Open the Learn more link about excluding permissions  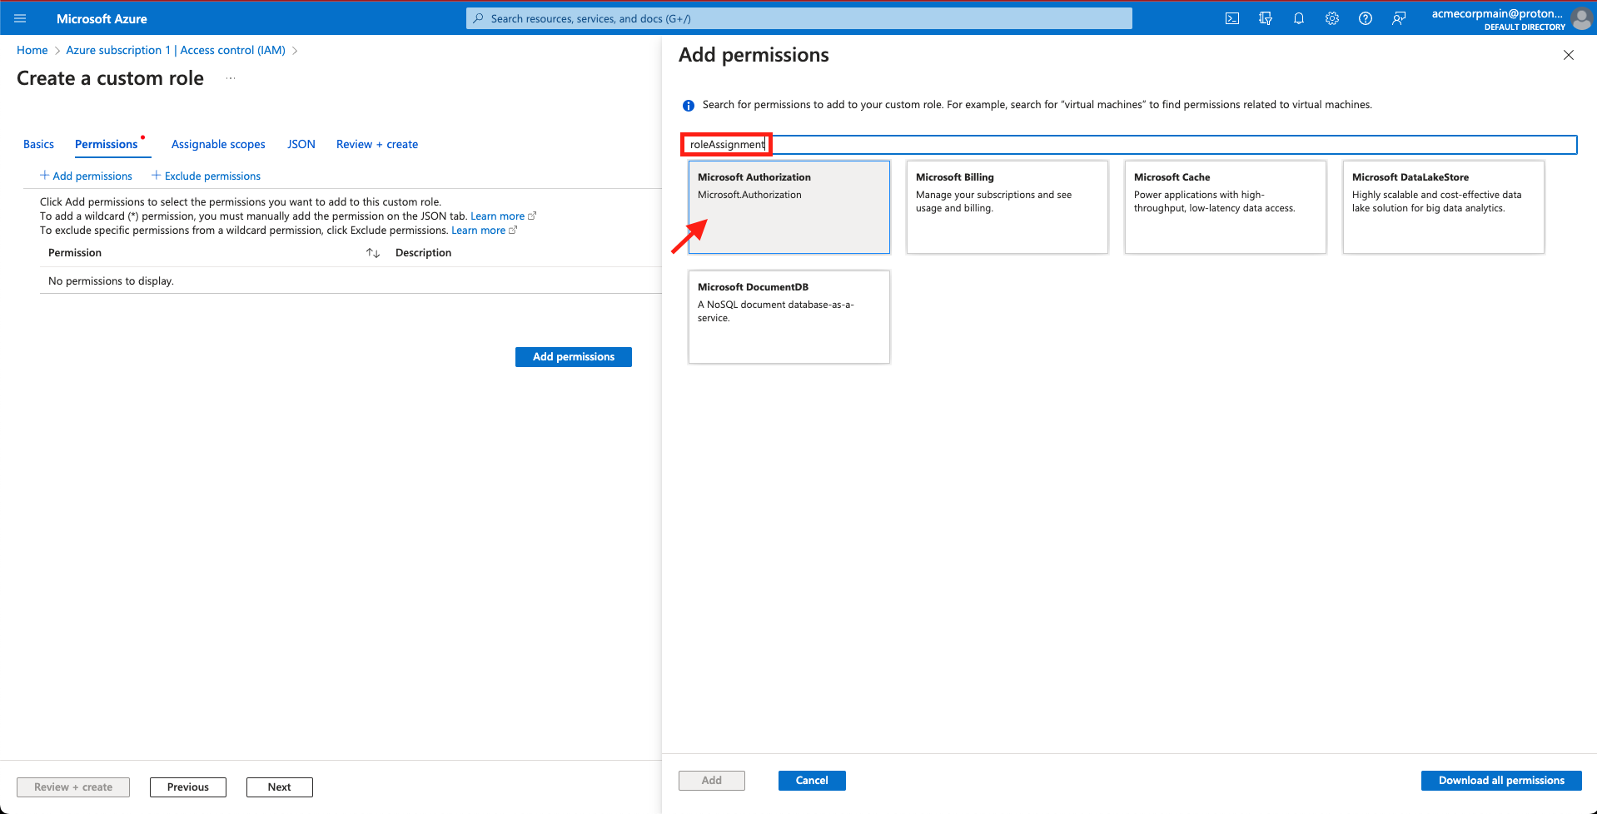point(478,231)
